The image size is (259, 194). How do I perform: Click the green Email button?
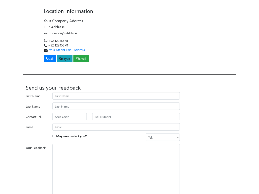[x=81, y=58]
